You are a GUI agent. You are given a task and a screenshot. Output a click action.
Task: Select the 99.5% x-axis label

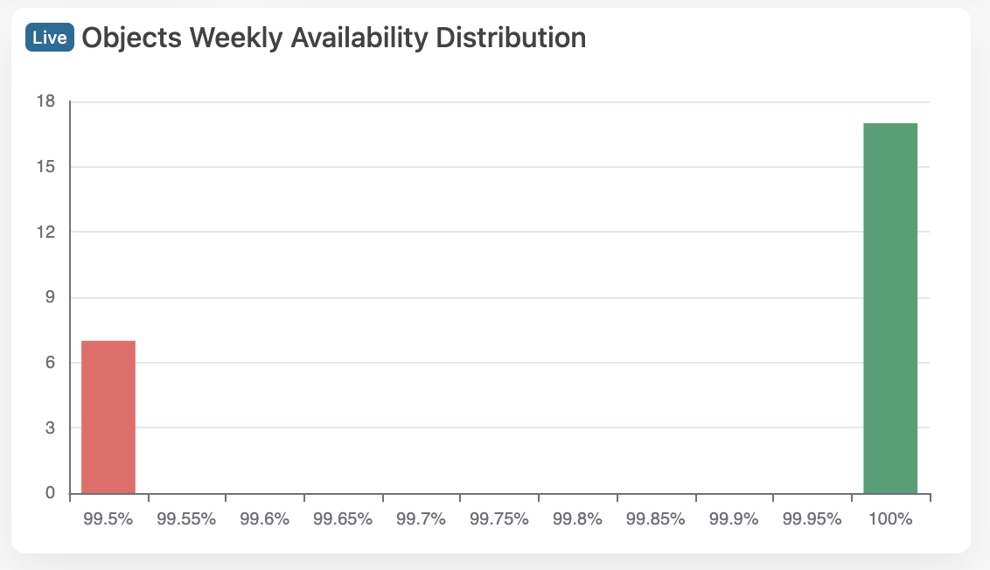108,518
